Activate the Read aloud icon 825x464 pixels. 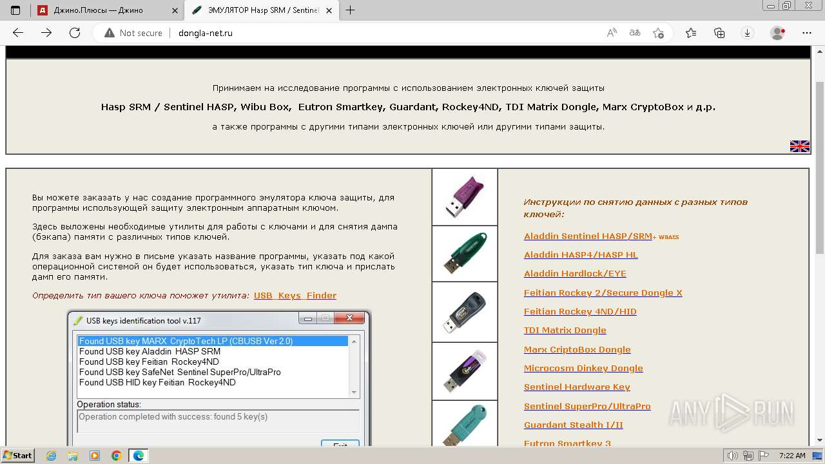(x=612, y=33)
